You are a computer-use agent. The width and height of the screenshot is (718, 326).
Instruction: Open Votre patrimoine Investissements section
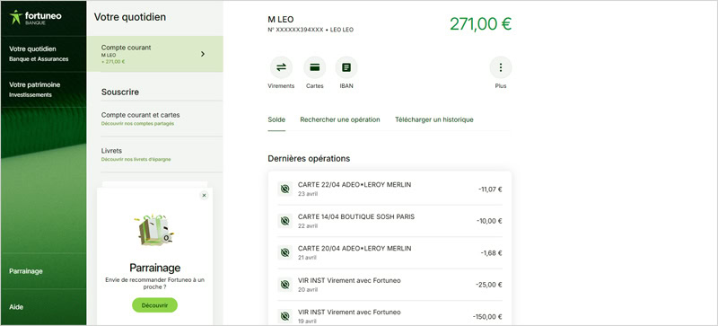coord(43,90)
